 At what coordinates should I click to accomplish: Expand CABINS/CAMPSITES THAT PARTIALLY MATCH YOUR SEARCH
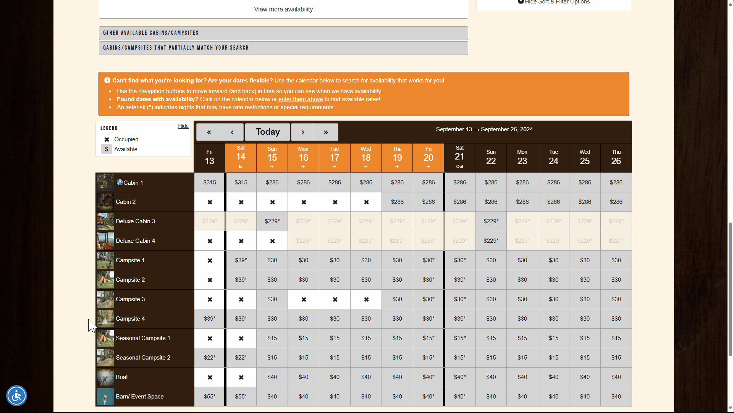tap(283, 48)
